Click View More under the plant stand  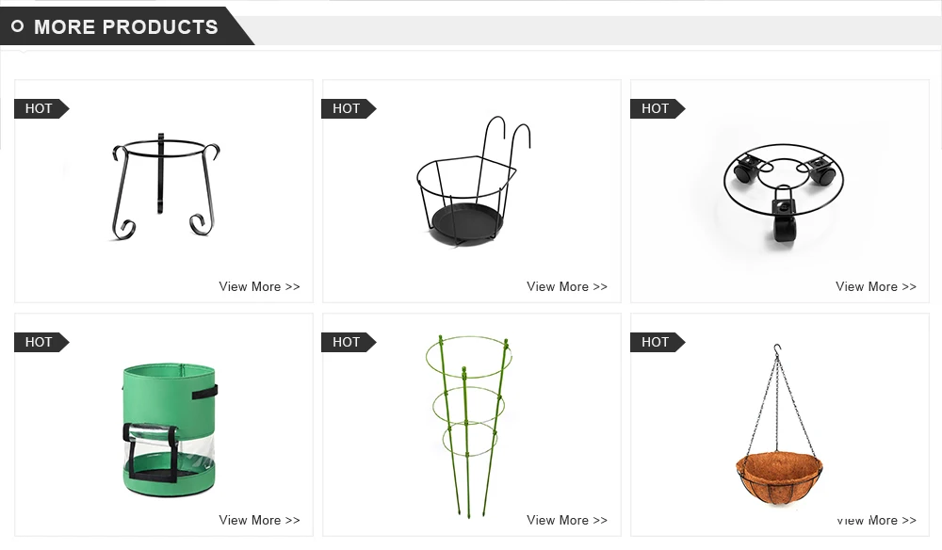[259, 286]
